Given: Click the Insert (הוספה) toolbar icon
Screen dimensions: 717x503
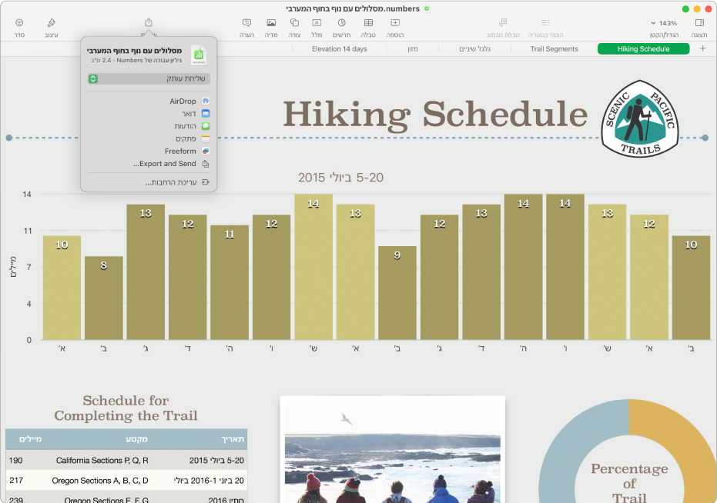Looking at the screenshot, I should click(395, 22).
